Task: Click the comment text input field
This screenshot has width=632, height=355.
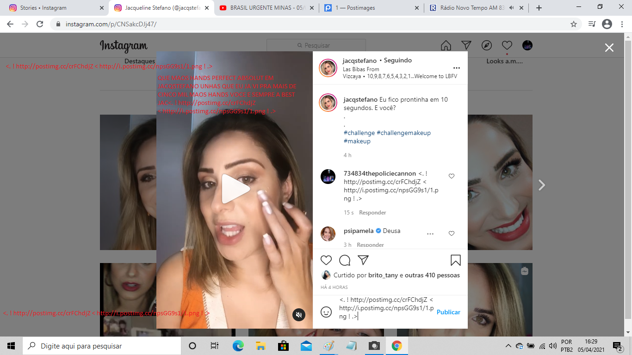Action: pyautogui.click(x=386, y=308)
